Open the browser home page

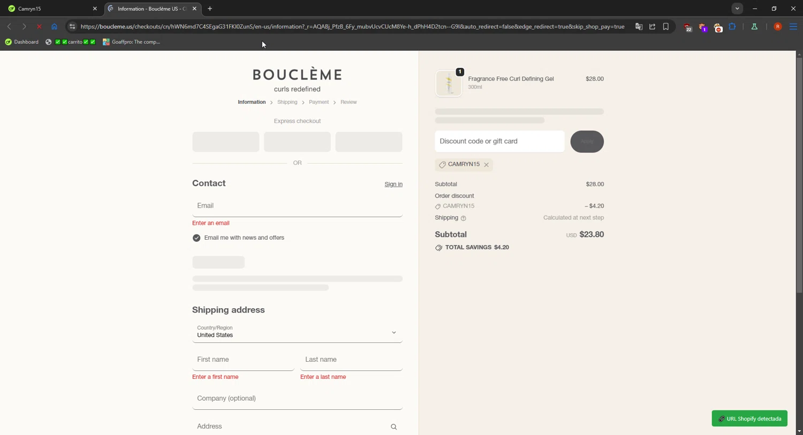click(x=54, y=26)
